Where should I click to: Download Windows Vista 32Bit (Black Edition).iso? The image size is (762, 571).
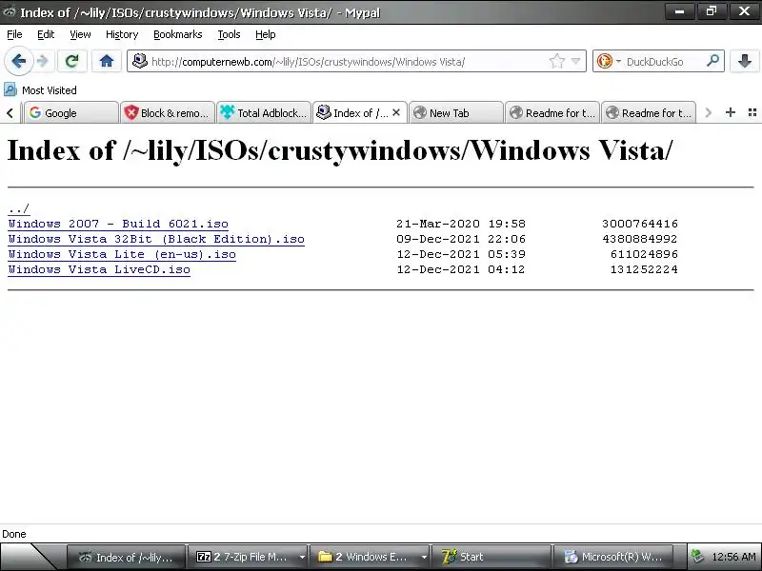[x=156, y=239]
